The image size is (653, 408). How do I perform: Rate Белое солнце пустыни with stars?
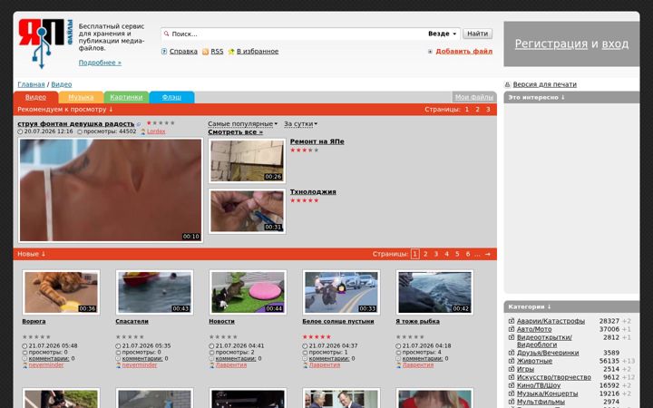pos(317,336)
